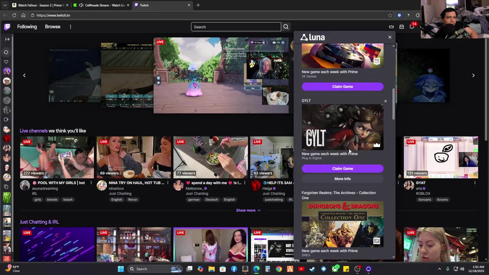Open the GYAT stream with 131 viewers
Viewport: 489px width, 275px height.
tap(441, 157)
